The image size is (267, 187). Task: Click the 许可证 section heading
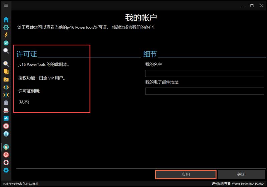click(x=27, y=54)
